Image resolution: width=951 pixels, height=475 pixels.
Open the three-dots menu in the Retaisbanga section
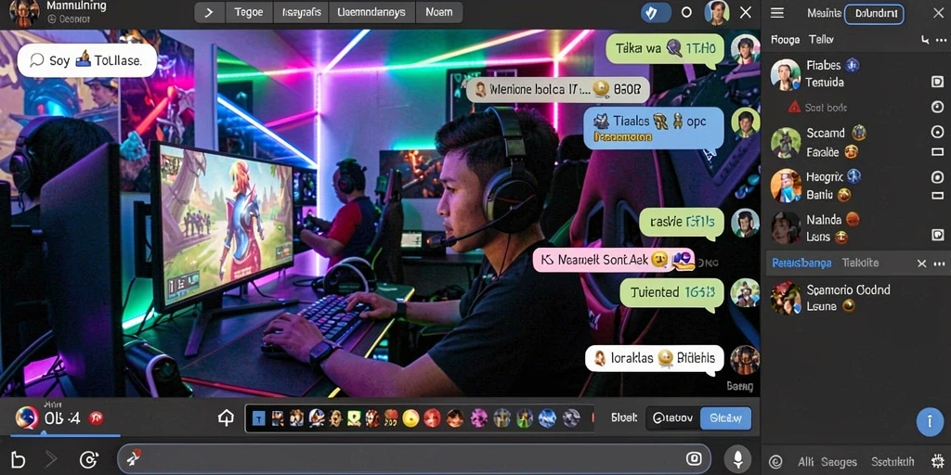point(940,263)
